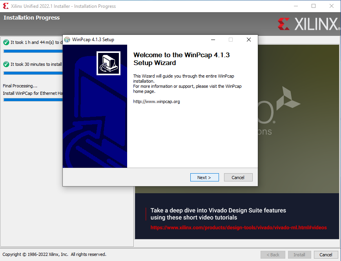Open the Vivado video tutorials link
Screen dimensions: 341x261
click(x=239, y=228)
